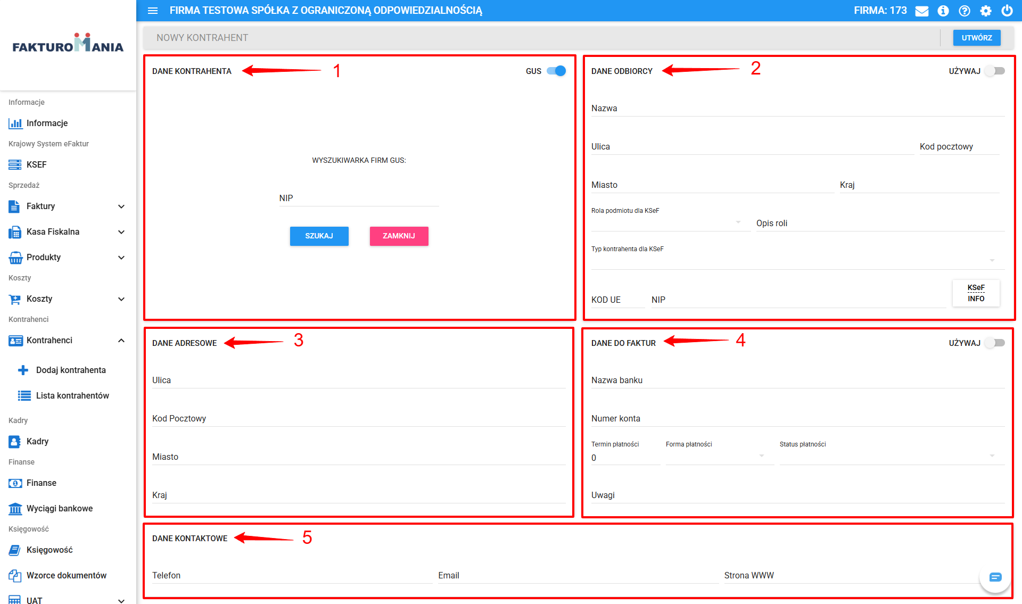Enable UŻYWAJ toggle in Dane odbiorcy
The image size is (1022, 604).
click(x=994, y=71)
